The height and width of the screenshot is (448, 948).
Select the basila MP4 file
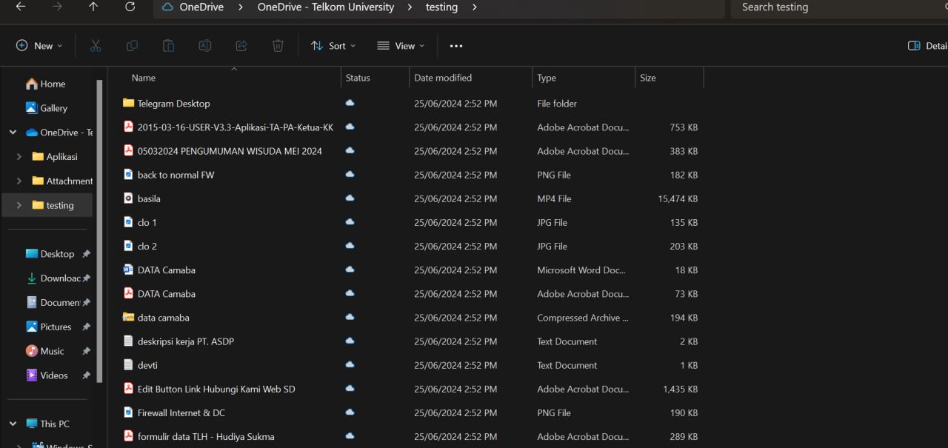click(x=149, y=198)
